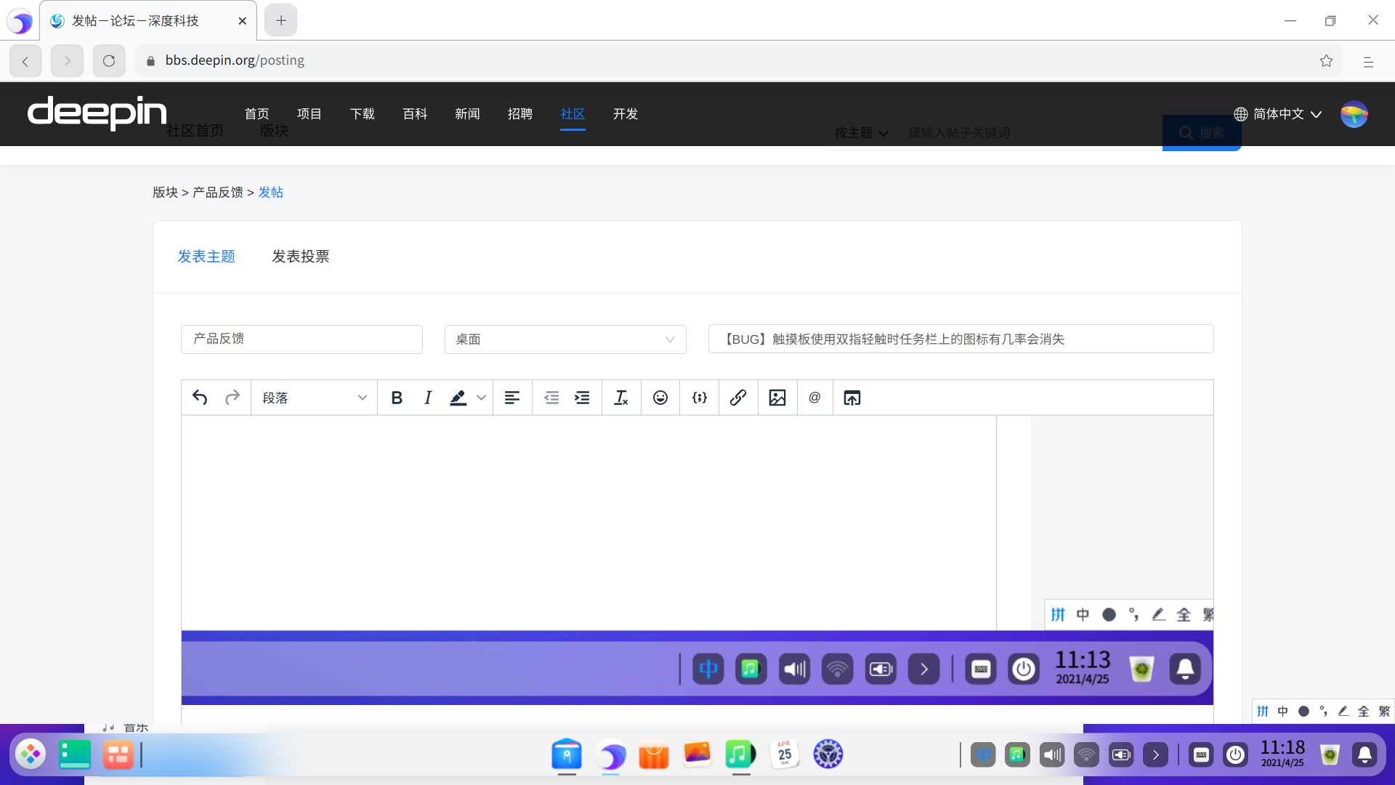Clear text formatting with the Tx icon
Screen dimensions: 1395x785
[x=620, y=398]
